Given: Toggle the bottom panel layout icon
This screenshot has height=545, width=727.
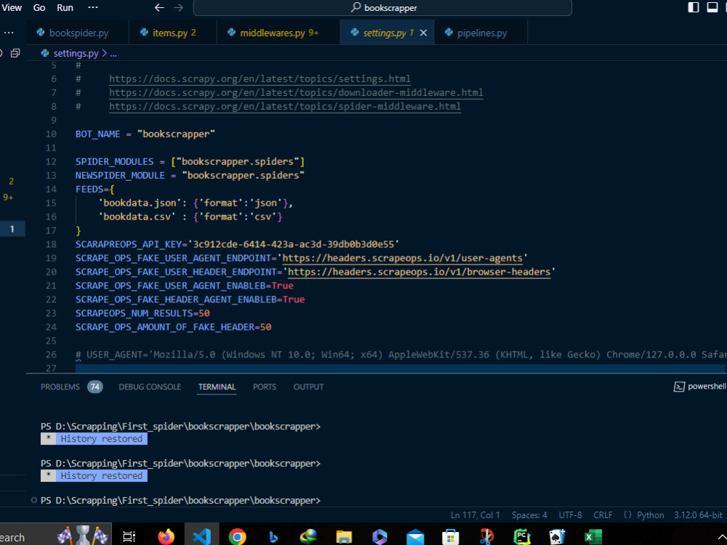Looking at the screenshot, I should click(x=712, y=7).
